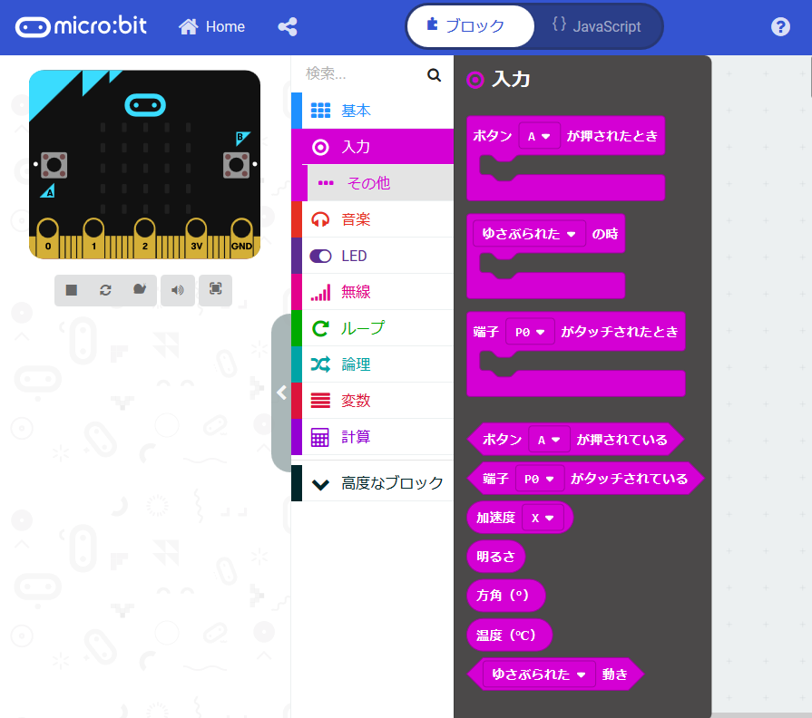
Task: Open the share project icon
Action: (x=288, y=26)
